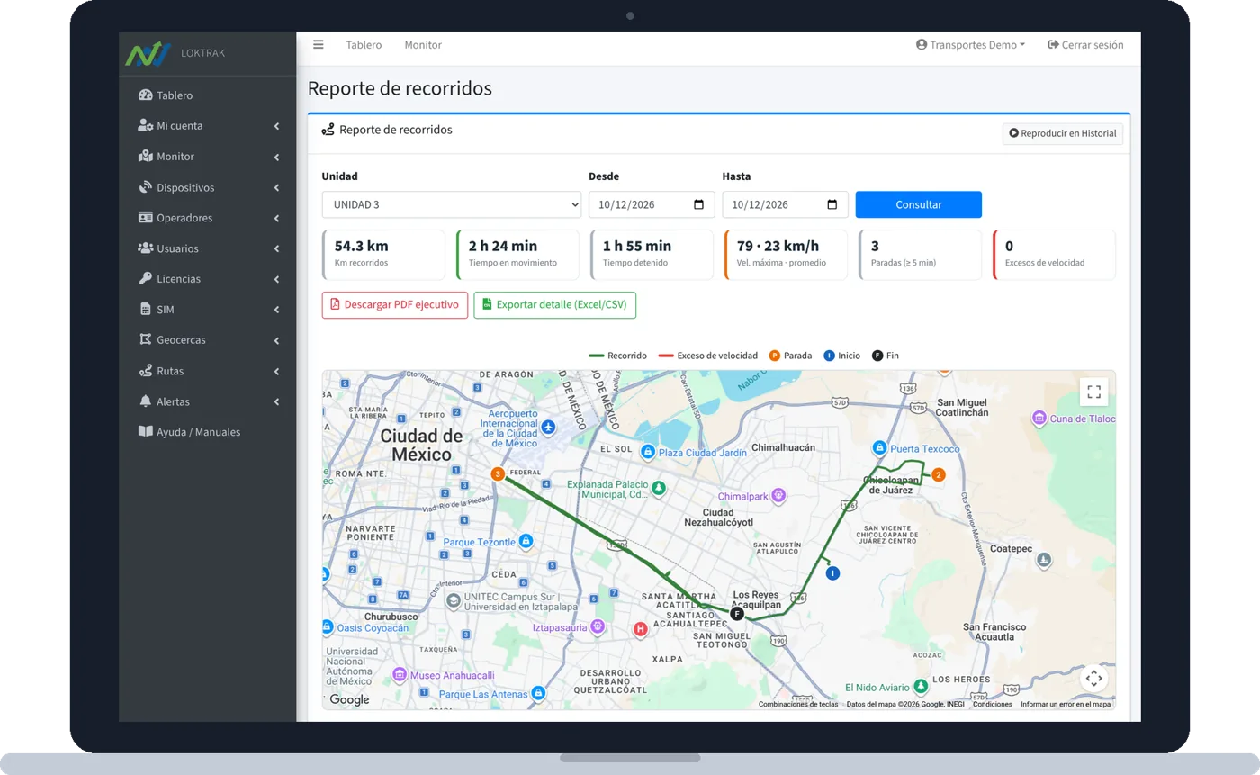Open the Transportes Demo account dropdown
The width and height of the screenshot is (1260, 775).
971,45
